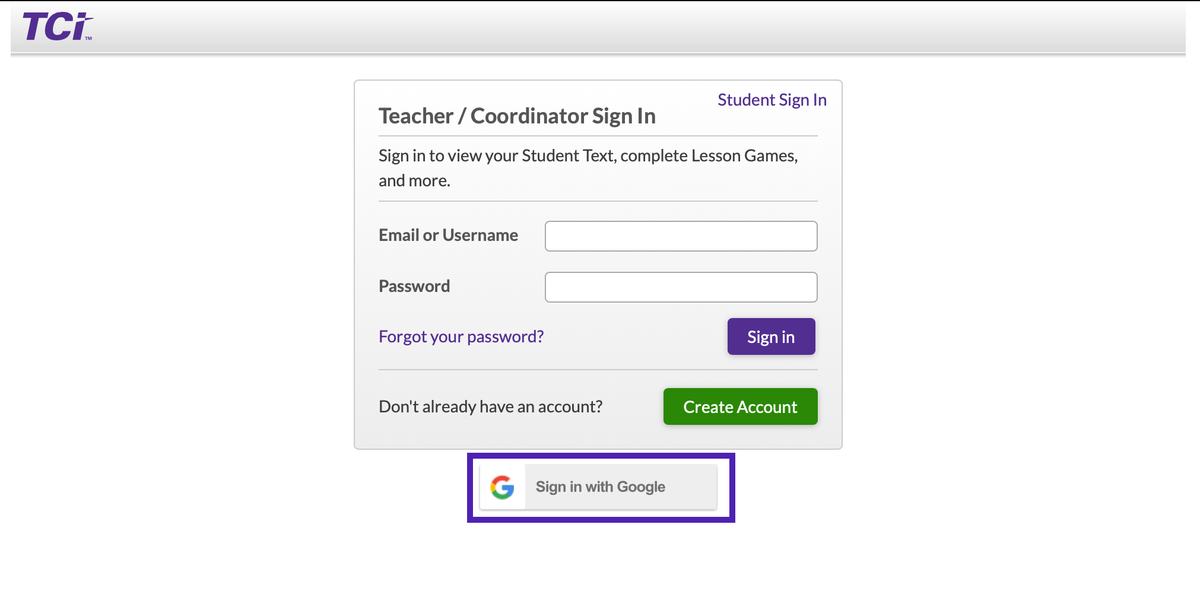Click the Password input field
The height and width of the screenshot is (591, 1200).
click(x=680, y=287)
